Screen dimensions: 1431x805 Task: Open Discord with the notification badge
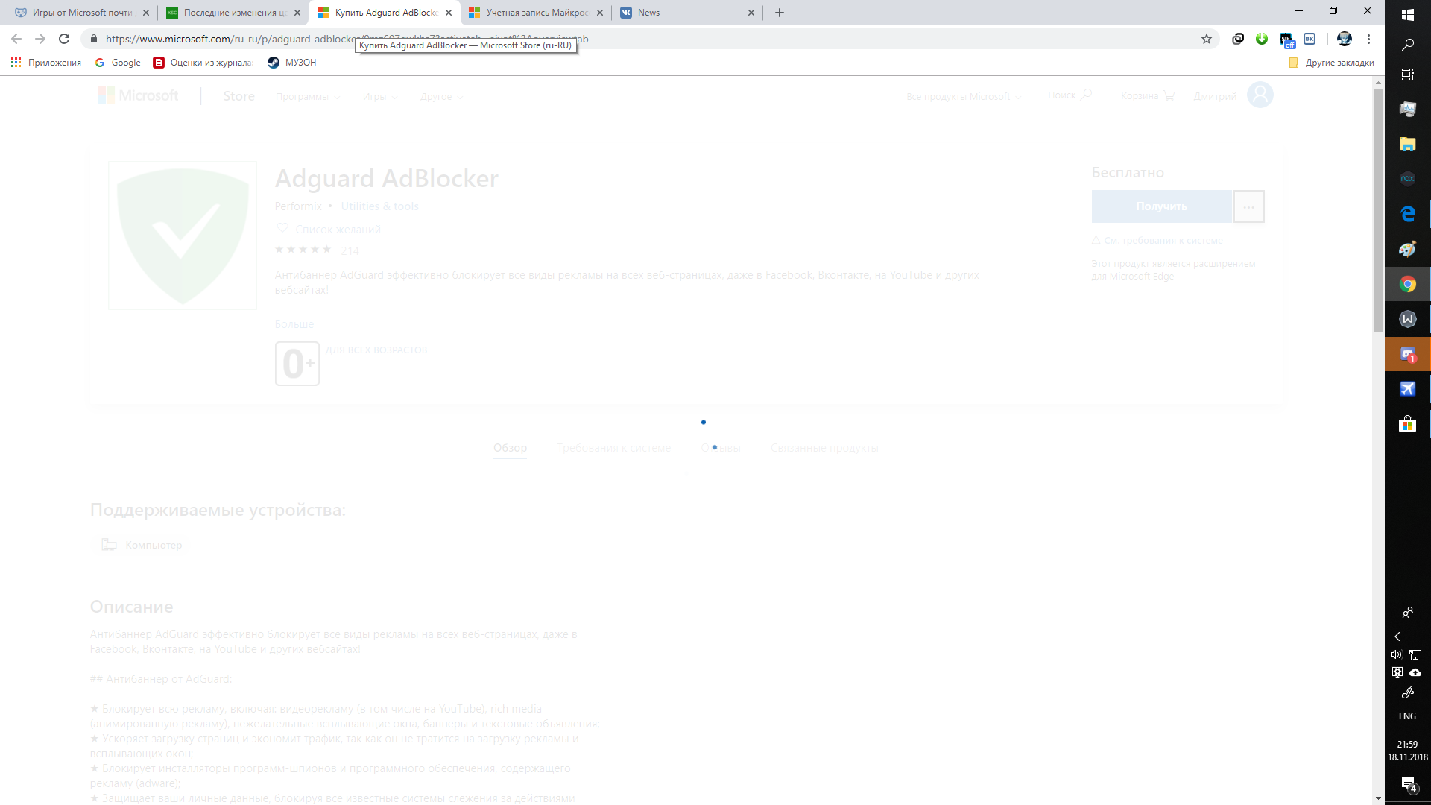pyautogui.click(x=1407, y=354)
